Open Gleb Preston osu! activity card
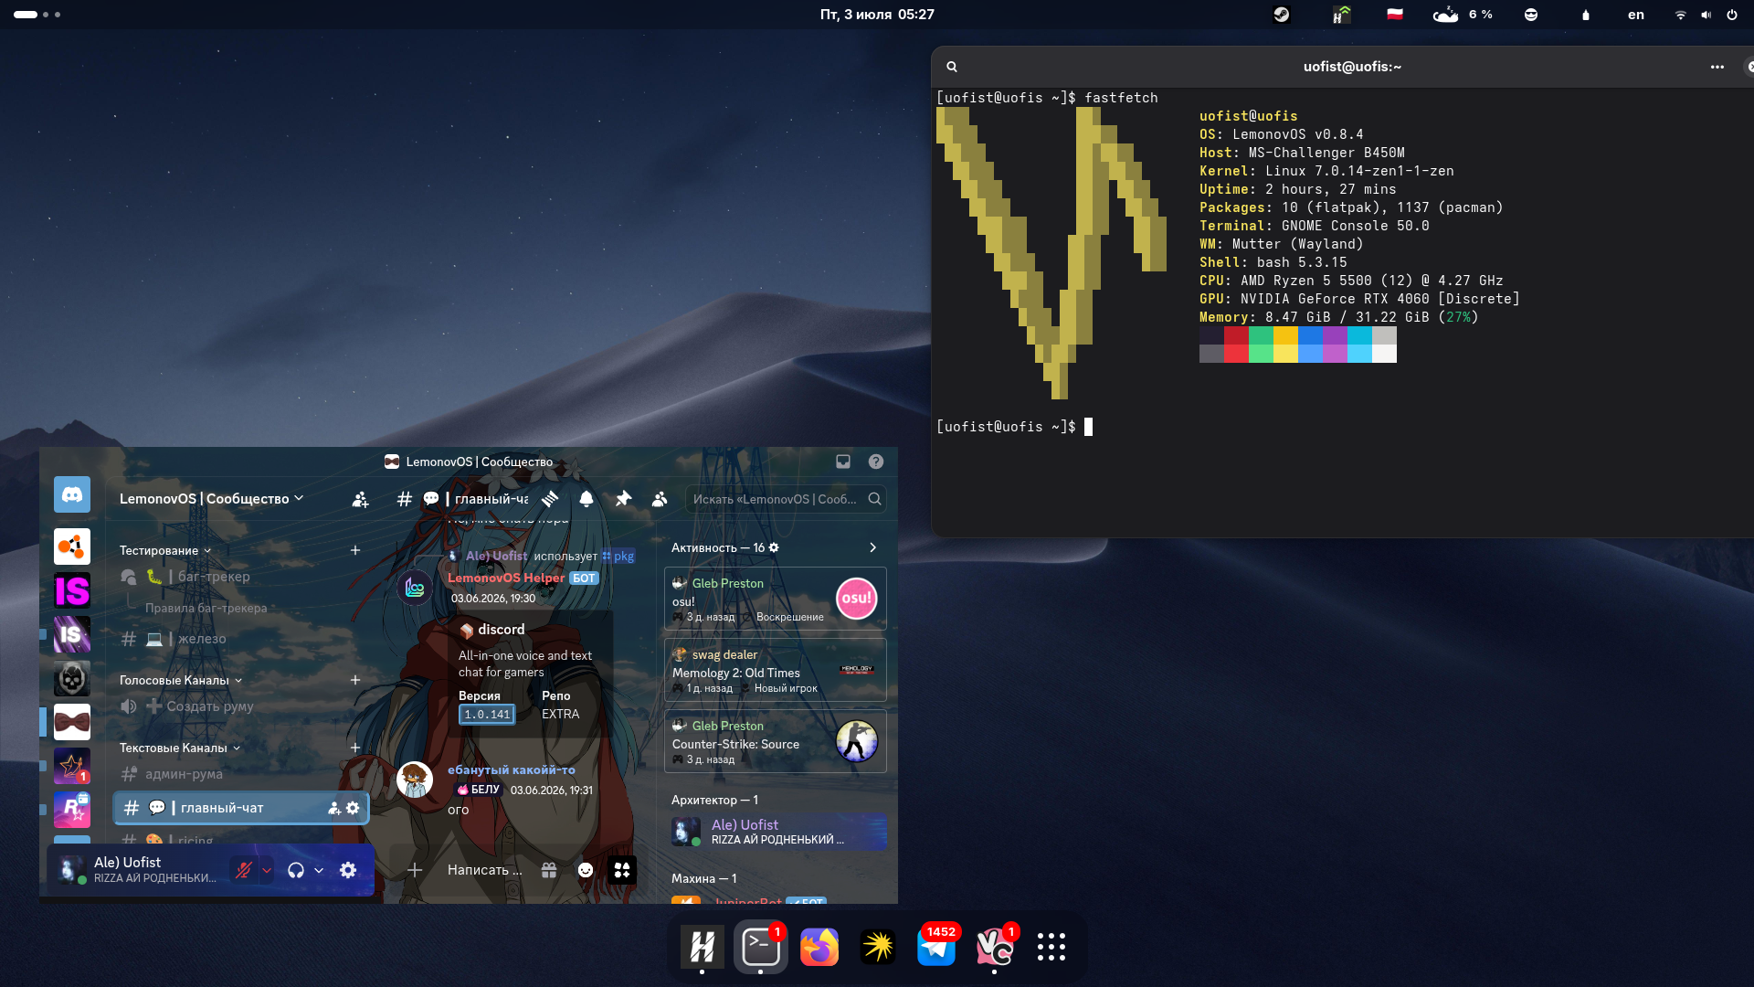This screenshot has height=987, width=1754. (x=776, y=599)
